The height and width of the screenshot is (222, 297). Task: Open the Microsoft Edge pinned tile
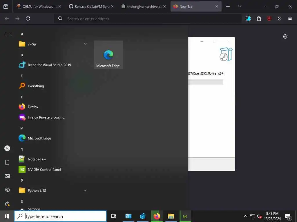tap(108, 55)
